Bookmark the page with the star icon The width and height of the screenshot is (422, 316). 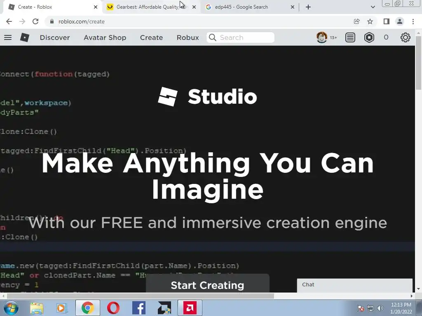tap(370, 21)
